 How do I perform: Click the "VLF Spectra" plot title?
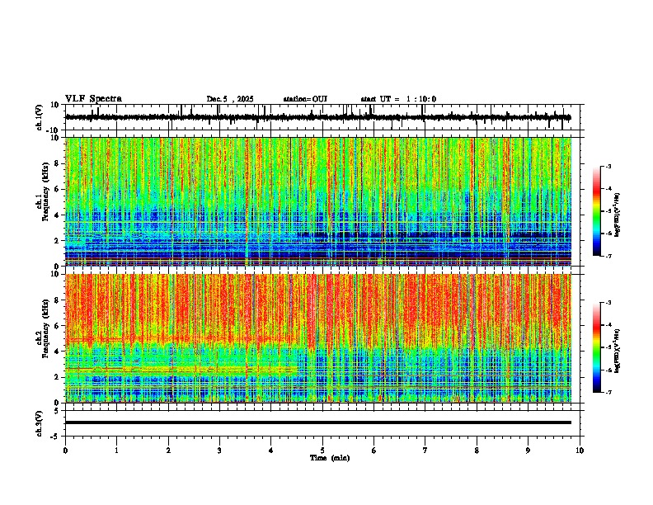[x=93, y=99]
